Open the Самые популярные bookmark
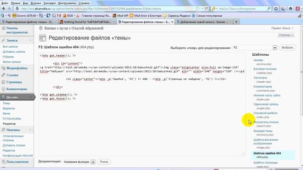Screen dimensions: 303x170 (x=207, y=16)
